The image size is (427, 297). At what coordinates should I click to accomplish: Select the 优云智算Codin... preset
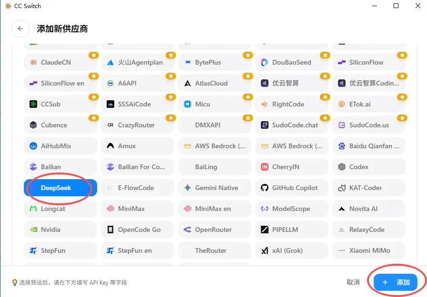click(x=369, y=83)
